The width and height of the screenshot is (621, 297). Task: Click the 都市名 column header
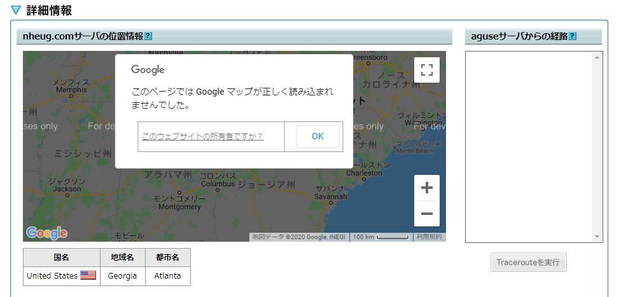[x=167, y=258]
